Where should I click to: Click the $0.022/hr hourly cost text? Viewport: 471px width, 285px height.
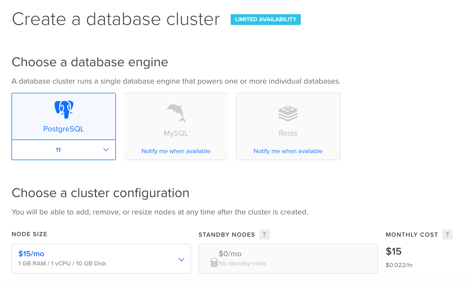(x=399, y=265)
